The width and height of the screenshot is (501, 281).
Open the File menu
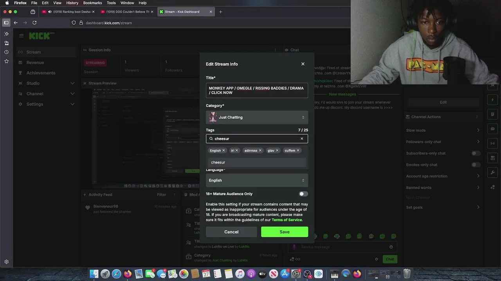[x=34, y=3]
